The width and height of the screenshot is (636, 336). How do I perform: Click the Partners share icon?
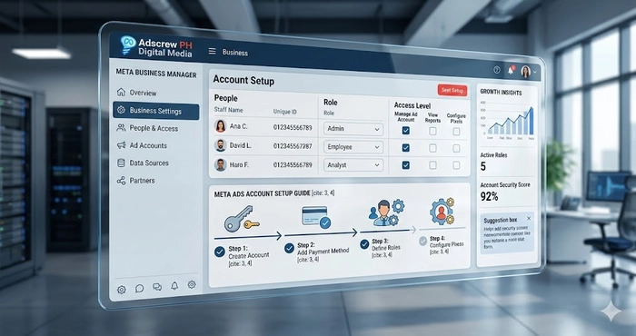121,181
